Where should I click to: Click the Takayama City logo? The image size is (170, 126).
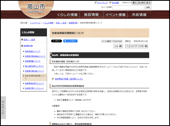click(36, 9)
